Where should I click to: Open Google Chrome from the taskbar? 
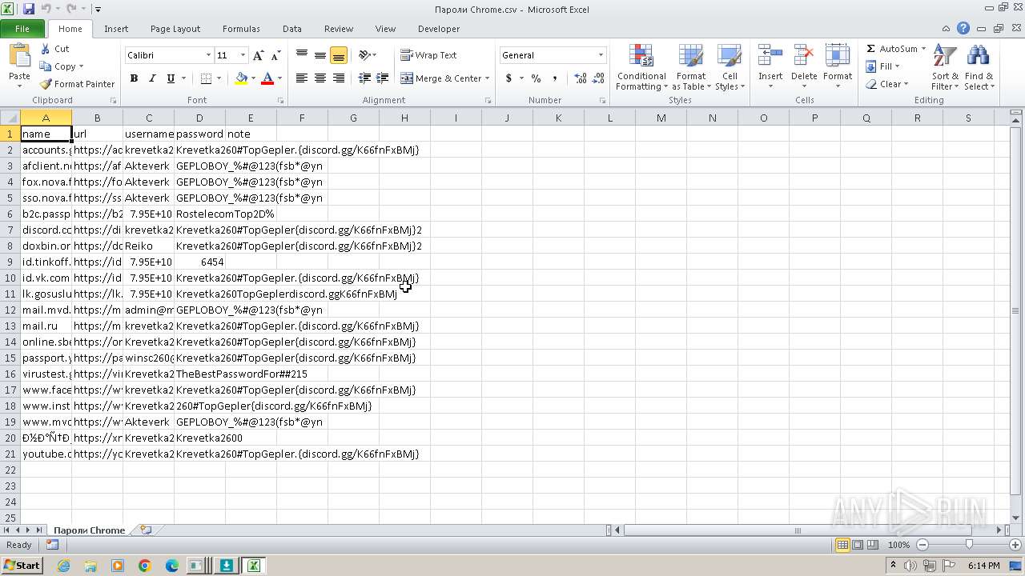pyautogui.click(x=145, y=566)
